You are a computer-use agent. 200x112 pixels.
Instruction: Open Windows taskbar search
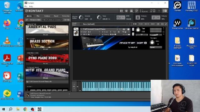(11, 109)
